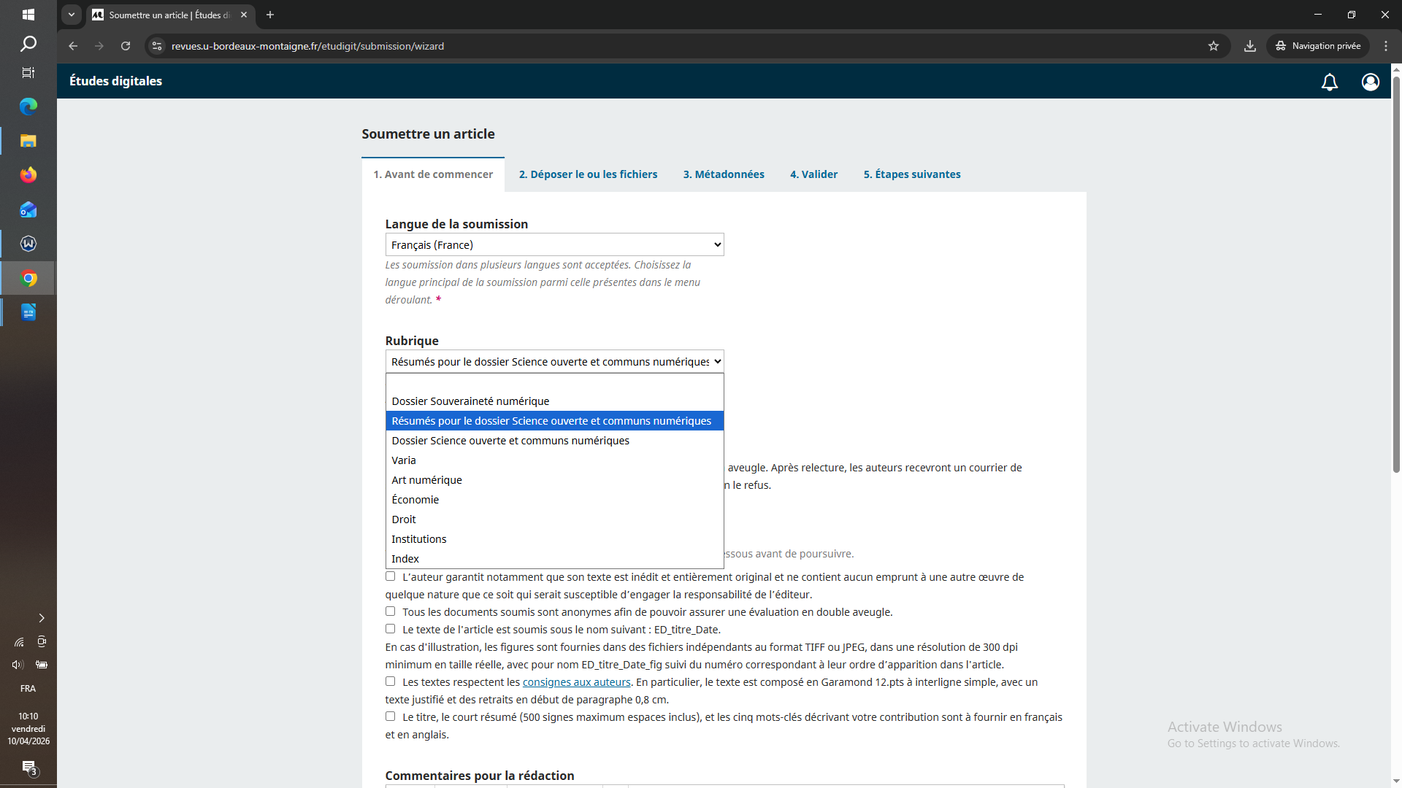Open the user profile icon
Screen dimensions: 1402x788
coord(1370,82)
